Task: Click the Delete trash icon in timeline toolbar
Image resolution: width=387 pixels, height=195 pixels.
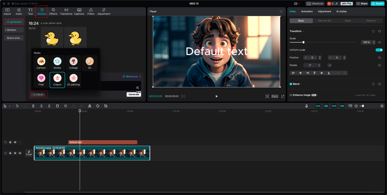Action: [57, 106]
